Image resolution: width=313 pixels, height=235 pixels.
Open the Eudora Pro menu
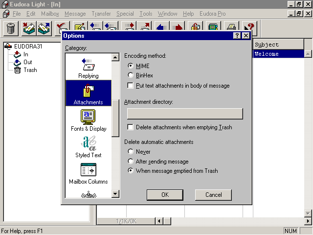pos(213,14)
